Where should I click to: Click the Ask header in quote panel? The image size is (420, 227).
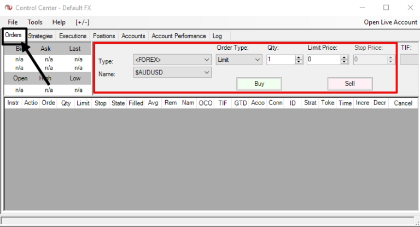[x=45, y=49]
